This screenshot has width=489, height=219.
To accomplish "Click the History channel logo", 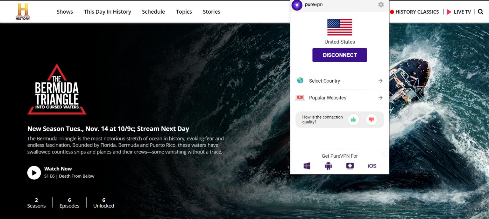I will point(23,12).
